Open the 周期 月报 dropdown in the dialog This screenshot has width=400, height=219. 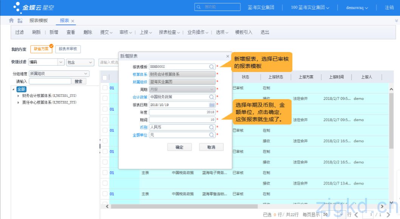pyautogui.click(x=211, y=89)
